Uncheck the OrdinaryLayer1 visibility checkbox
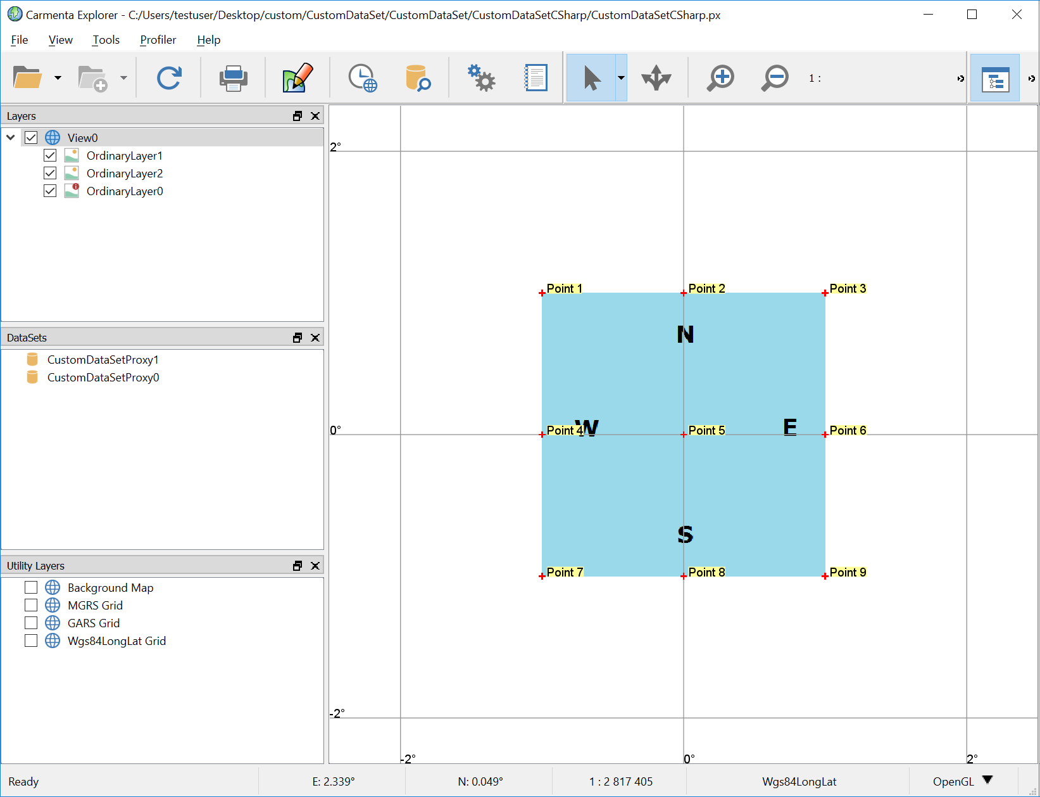The image size is (1040, 797). coord(50,156)
